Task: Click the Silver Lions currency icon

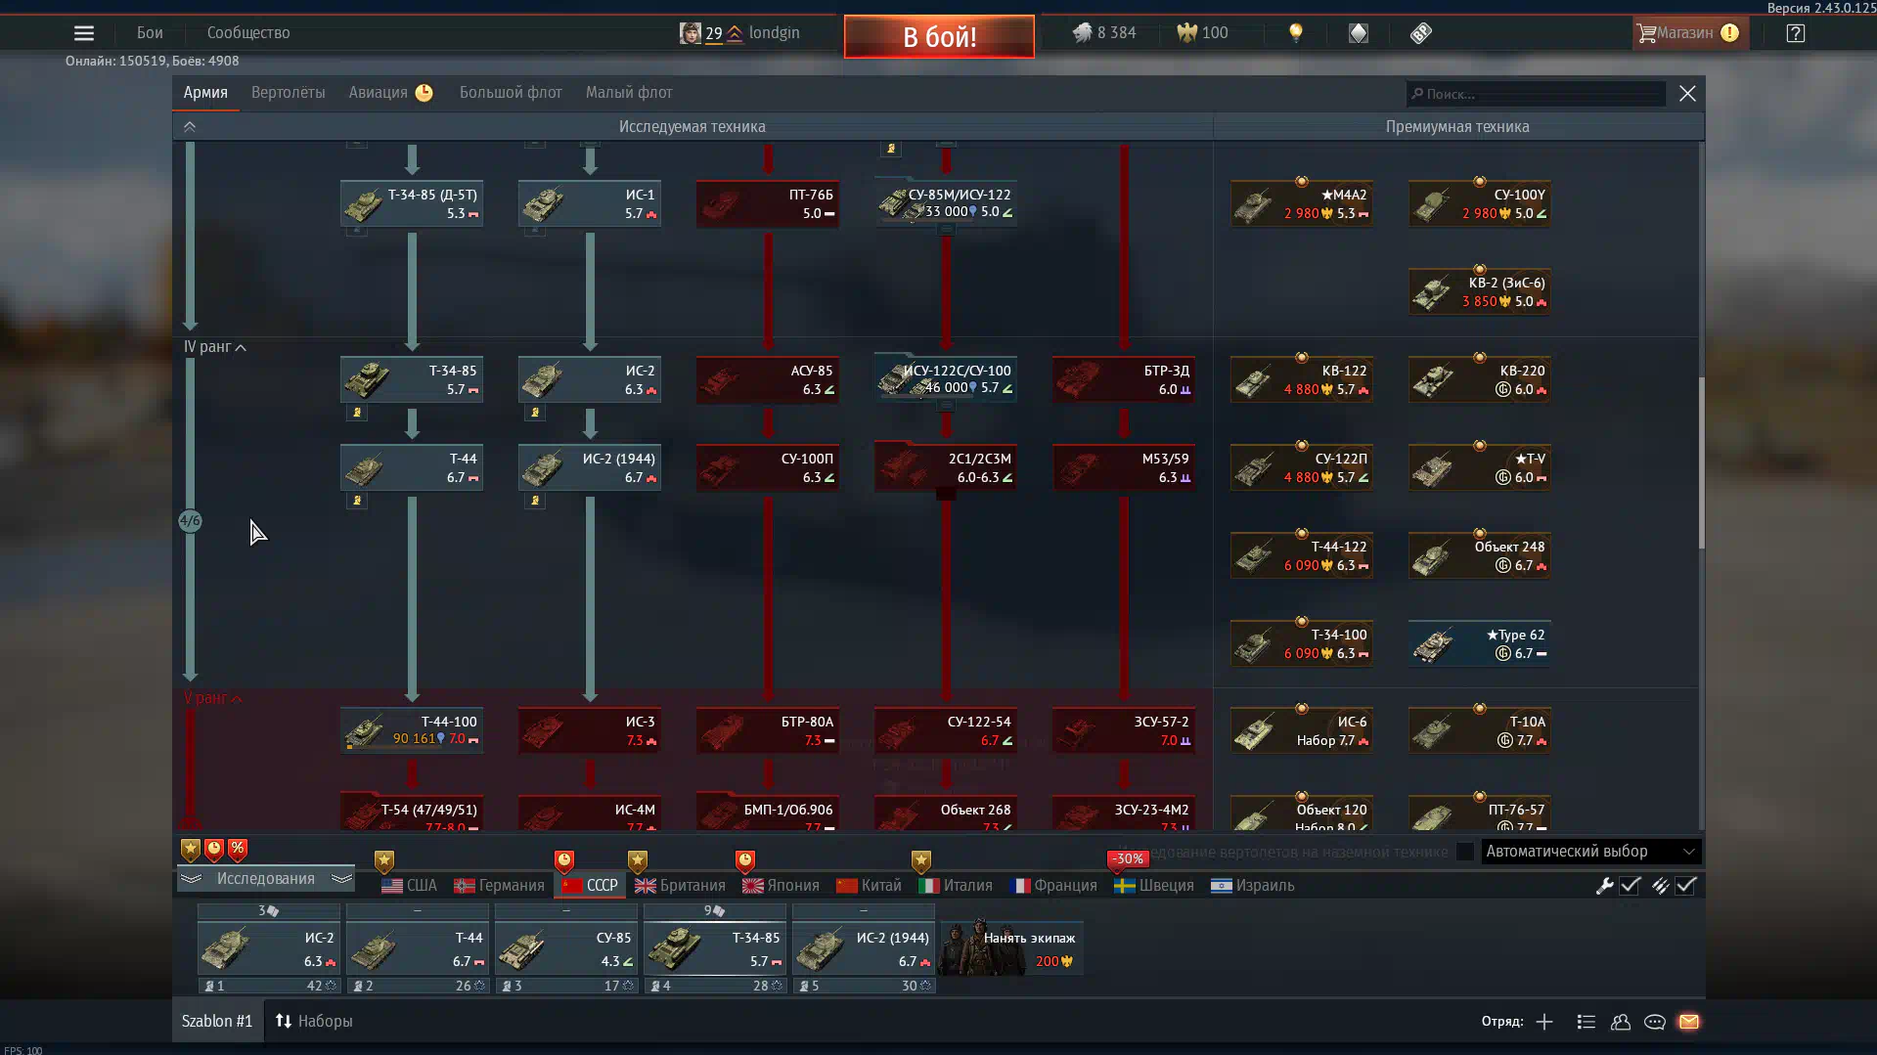Action: click(x=1082, y=33)
